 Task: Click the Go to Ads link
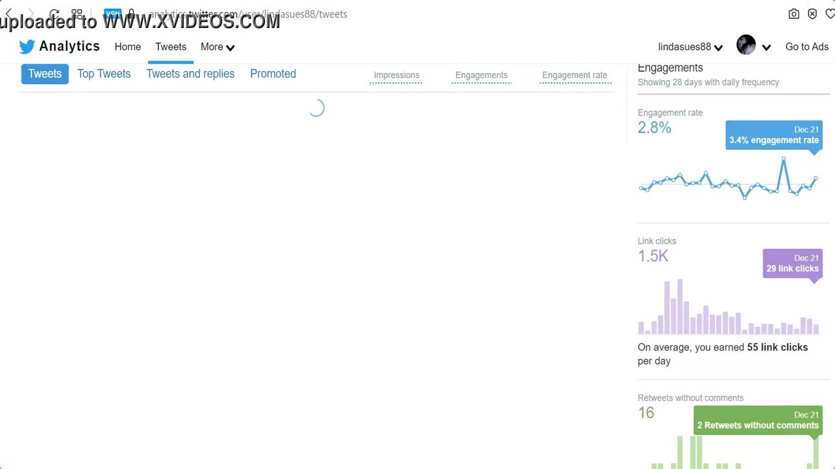(806, 47)
